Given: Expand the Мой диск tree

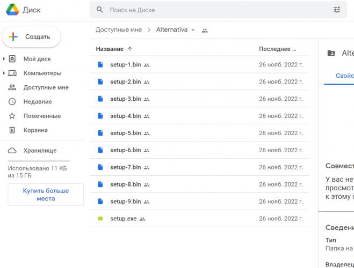Looking at the screenshot, I should (4, 59).
